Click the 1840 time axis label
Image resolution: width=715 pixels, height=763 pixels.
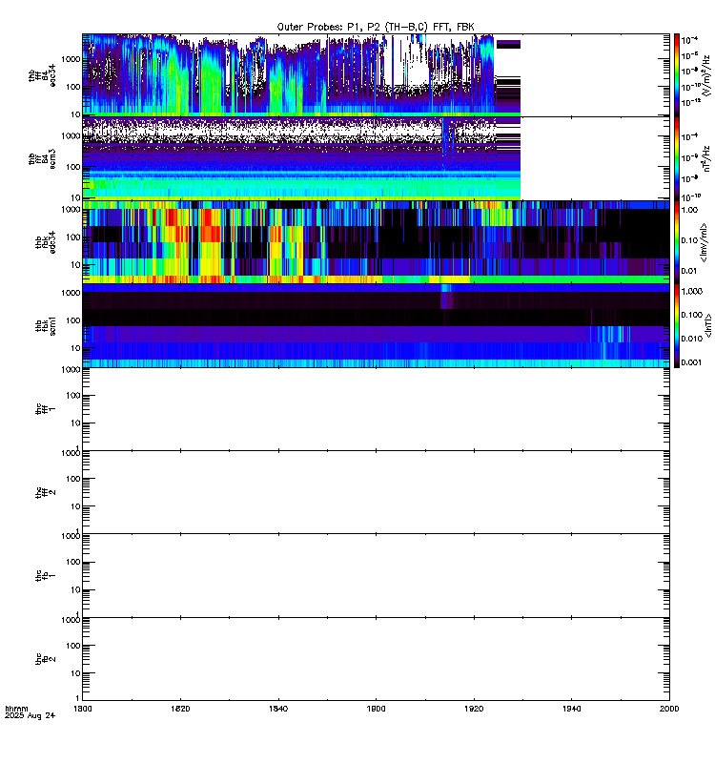(278, 709)
